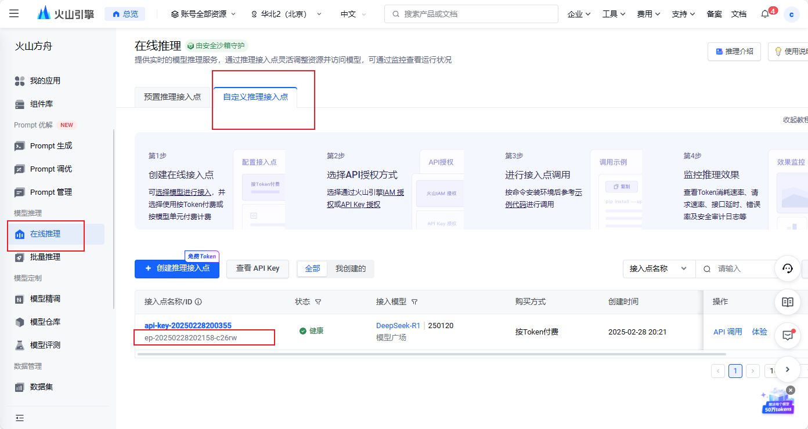The width and height of the screenshot is (808, 429).
Task: Click info icon next to 接入点名称/ID
Action: pos(199,302)
